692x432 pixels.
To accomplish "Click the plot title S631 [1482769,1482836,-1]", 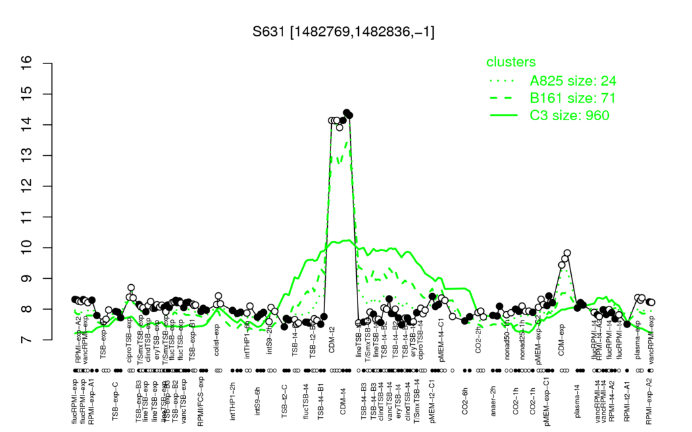I will [x=343, y=32].
